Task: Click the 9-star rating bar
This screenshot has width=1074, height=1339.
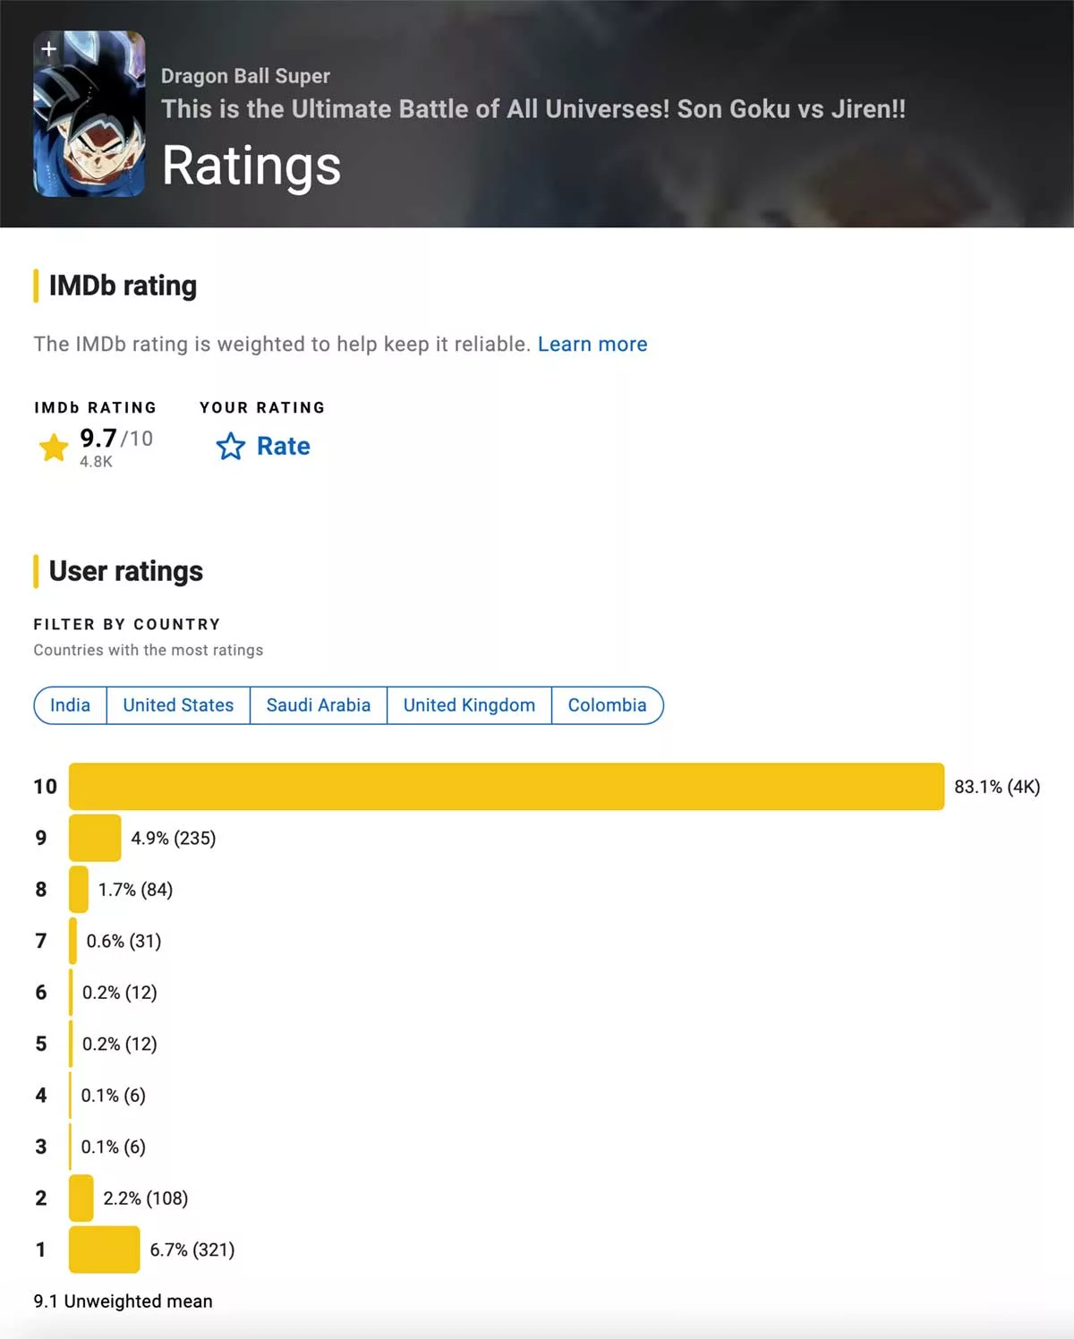Action: click(95, 838)
